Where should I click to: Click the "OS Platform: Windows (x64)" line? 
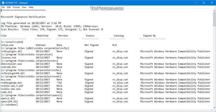pyautogui.click(x=50, y=26)
